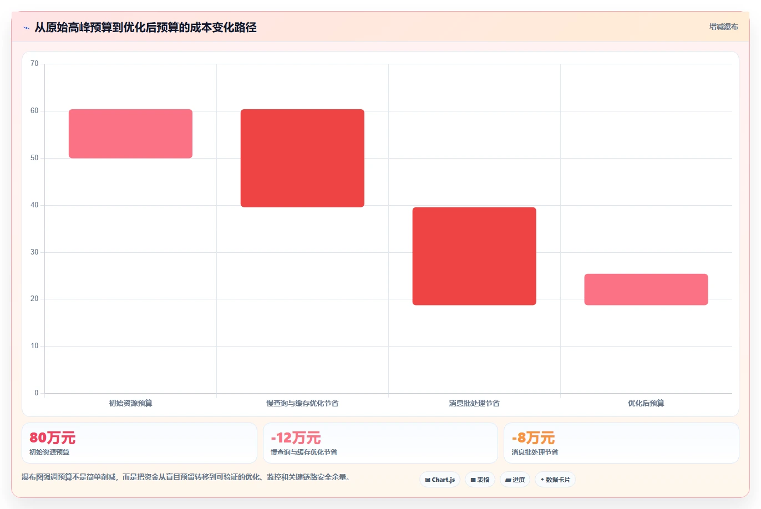This screenshot has height=509, width=761.
Task: Click the 慢查询与缓存优化节省 x-axis label
Action: pos(302,403)
